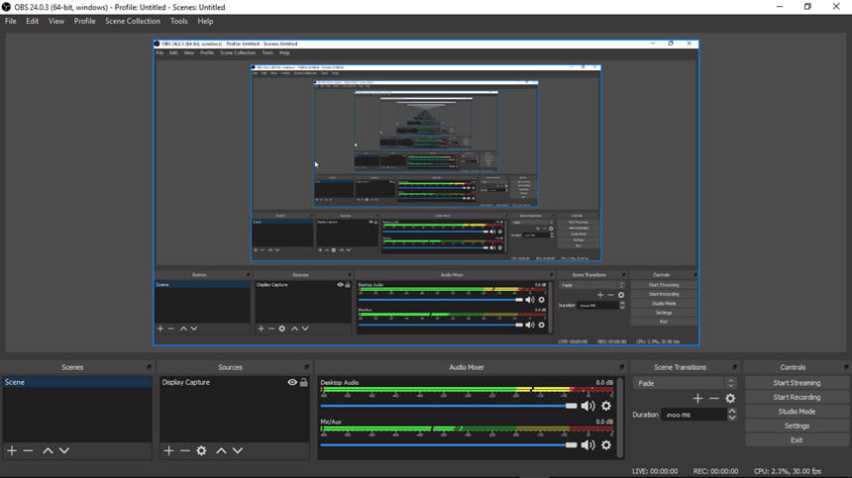The image size is (852, 478).
Task: Click the 'CPU: 2.3%, 30.00 fps' status text
Action: click(787, 471)
